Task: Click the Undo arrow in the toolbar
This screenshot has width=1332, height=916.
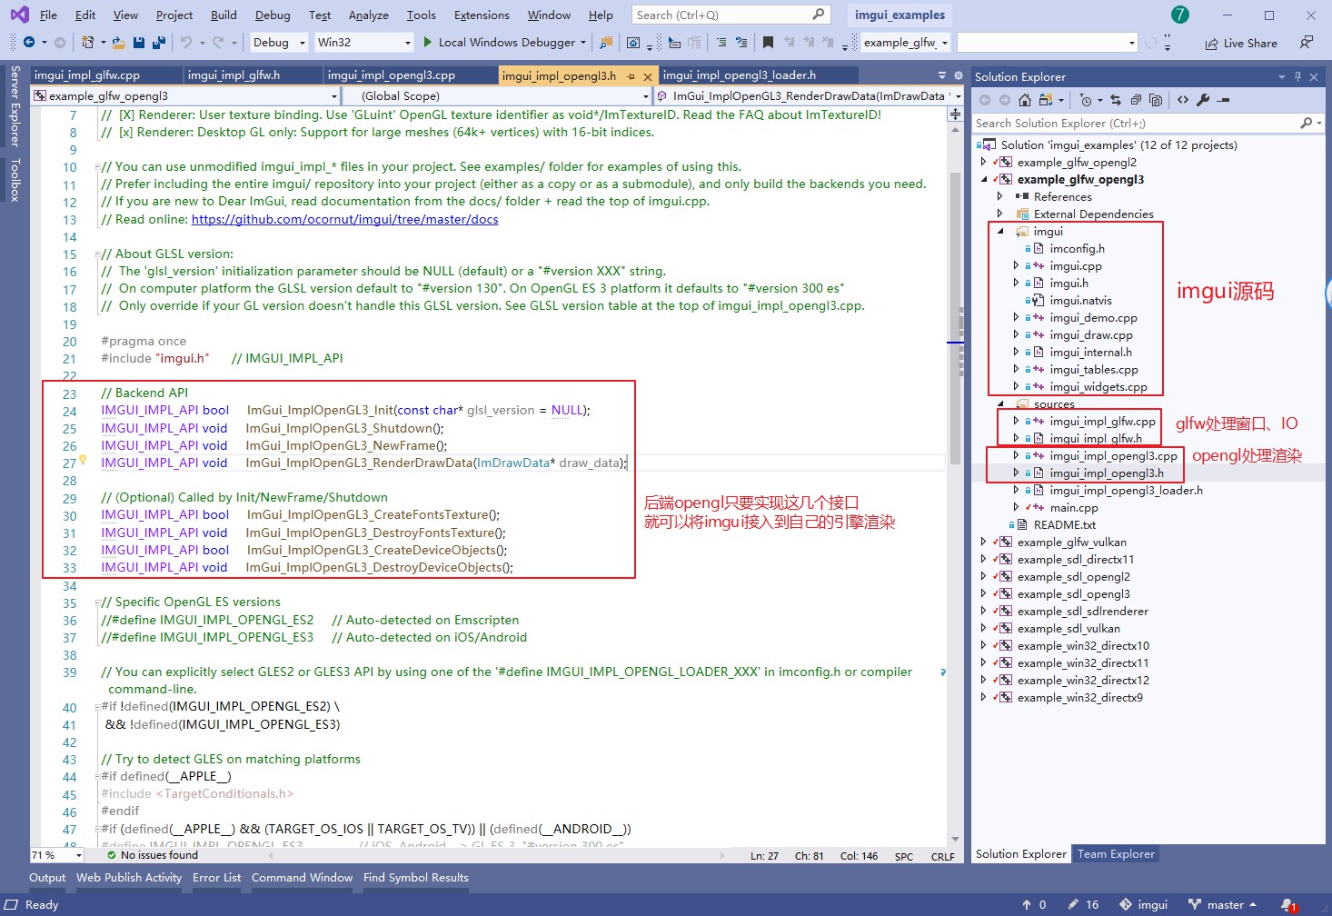Action: click(186, 42)
